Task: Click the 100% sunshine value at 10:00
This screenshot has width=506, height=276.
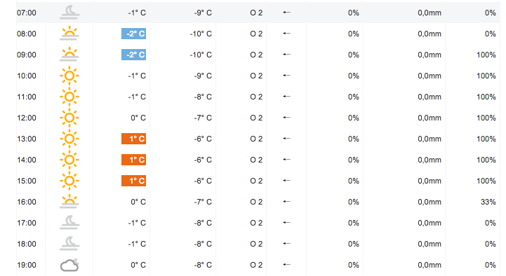Action: click(486, 76)
